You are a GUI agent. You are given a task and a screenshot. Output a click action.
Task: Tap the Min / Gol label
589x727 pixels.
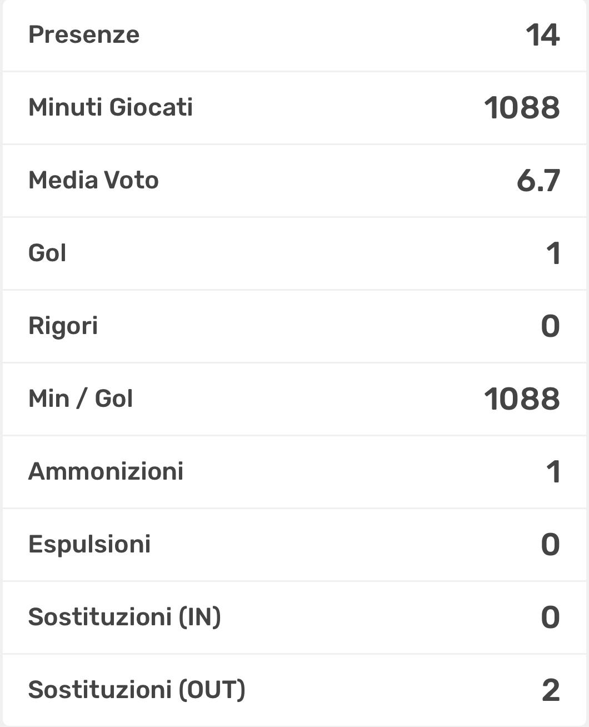coord(81,399)
